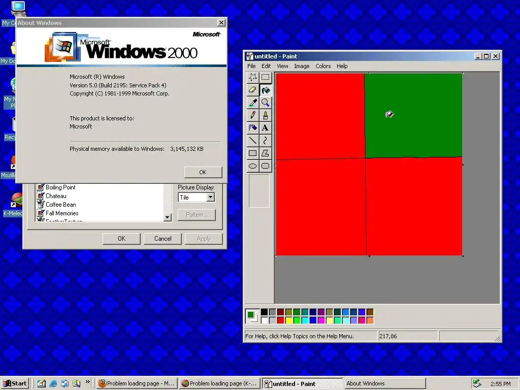Click the wallpaper list scroll-down arrow
Viewport: 520px width, 390px height.
(x=168, y=217)
